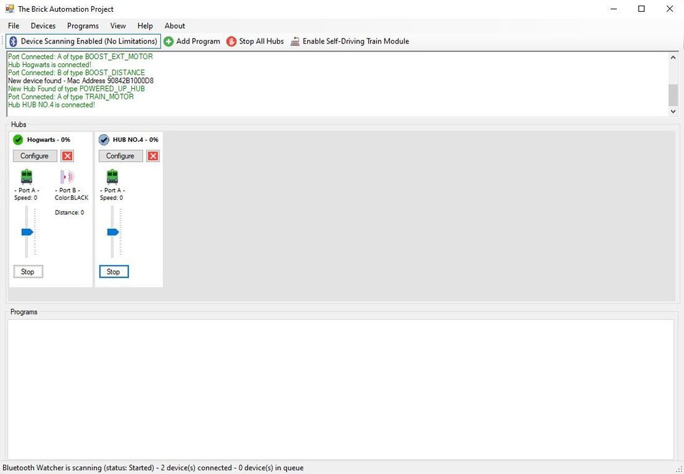684x474 pixels.
Task: Click the Port B distance sensor icon
Action: 67,177
